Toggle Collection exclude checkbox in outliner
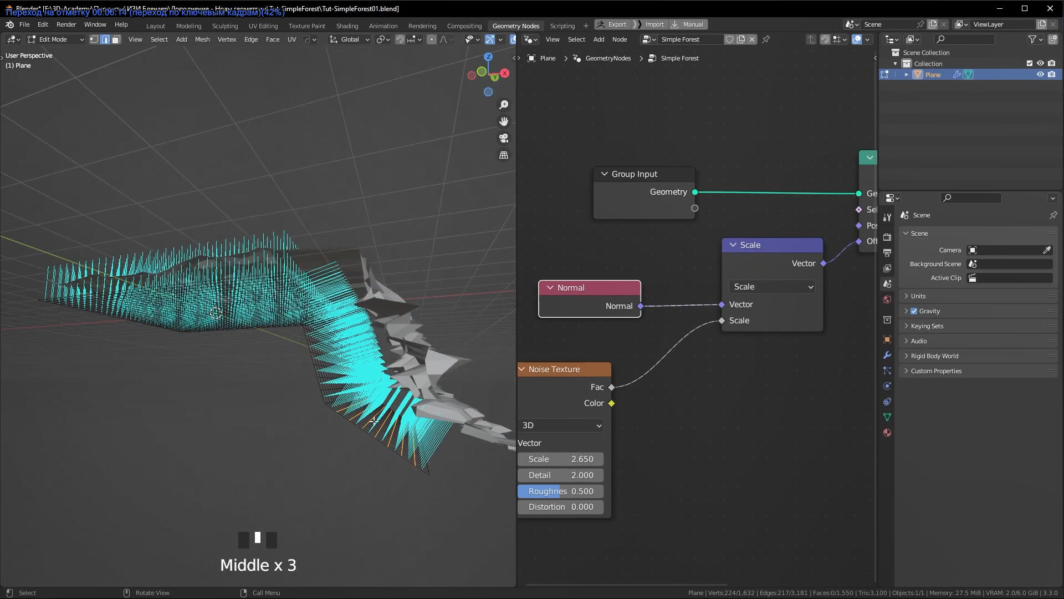This screenshot has height=599, width=1064. tap(1029, 63)
